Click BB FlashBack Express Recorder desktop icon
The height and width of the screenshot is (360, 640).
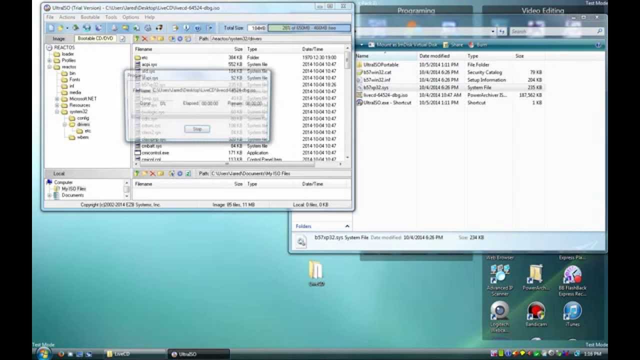pos(572,280)
